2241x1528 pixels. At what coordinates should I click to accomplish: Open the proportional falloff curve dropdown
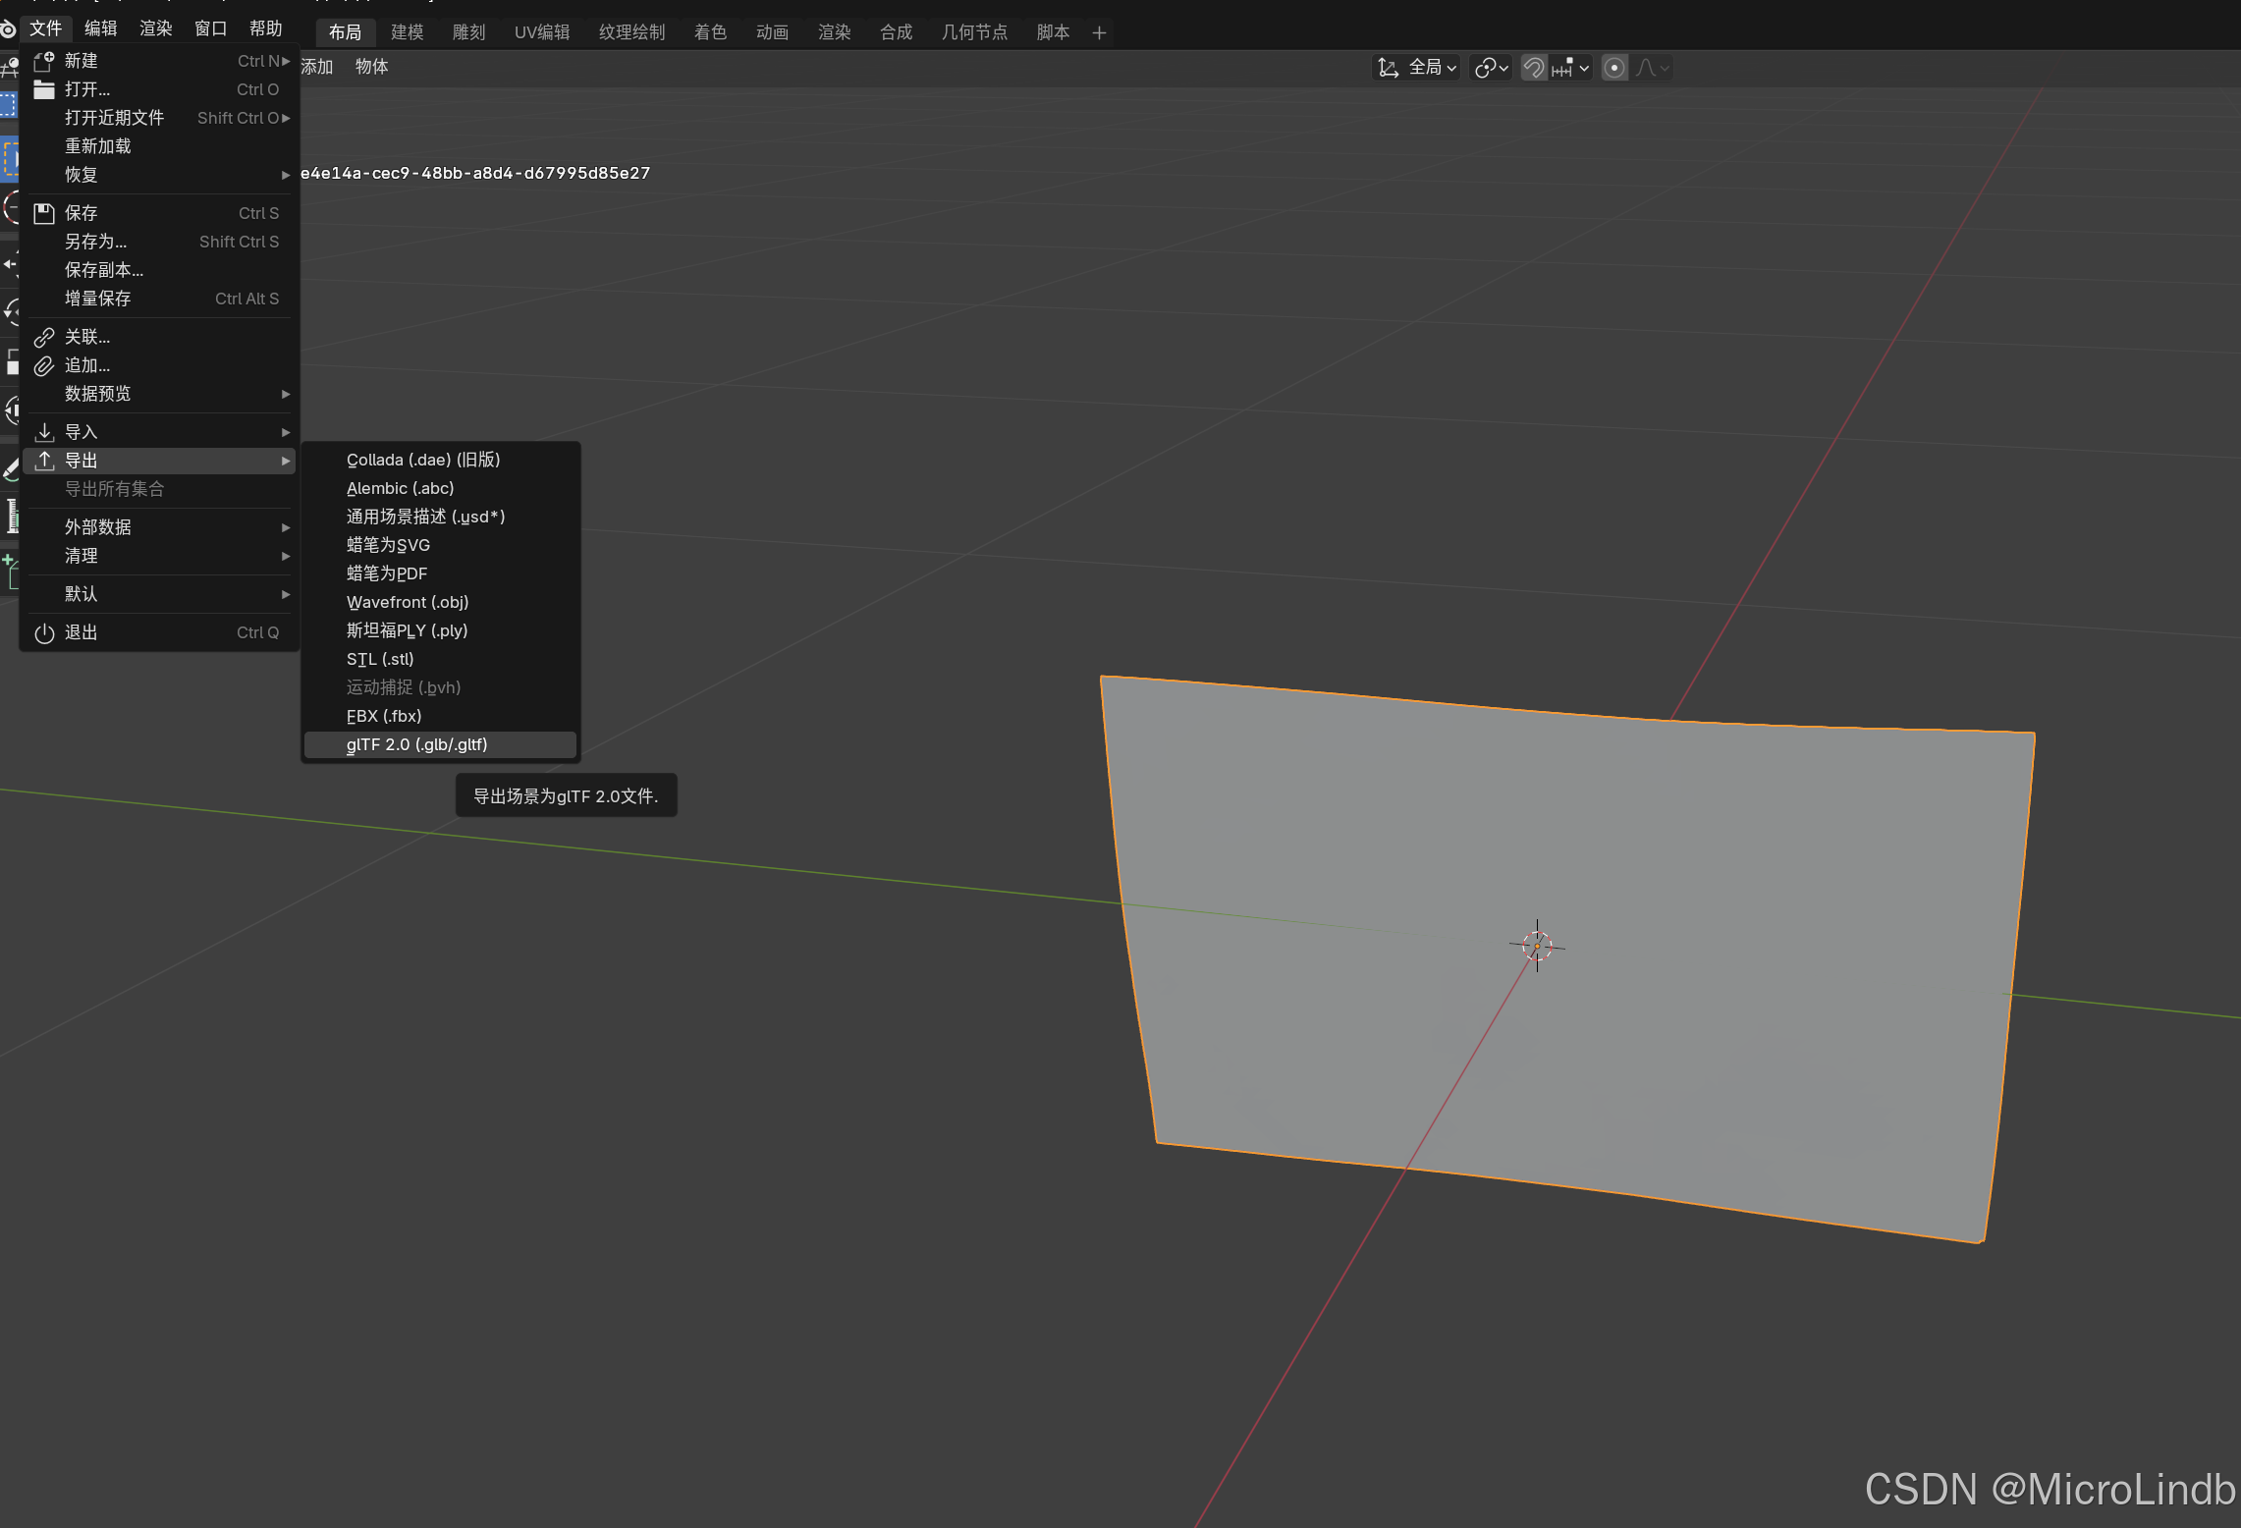pyautogui.click(x=1653, y=68)
